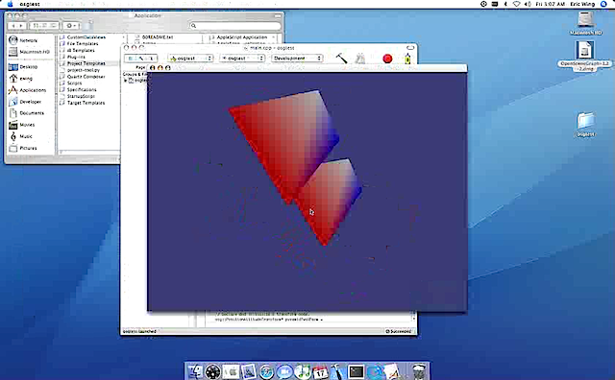Click the volume icon in menu bar
615x380 pixels.
click(x=528, y=4)
